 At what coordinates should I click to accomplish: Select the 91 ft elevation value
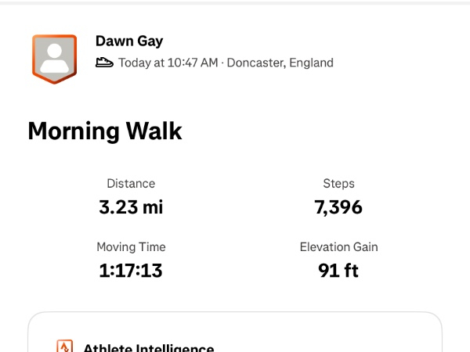[x=338, y=271]
